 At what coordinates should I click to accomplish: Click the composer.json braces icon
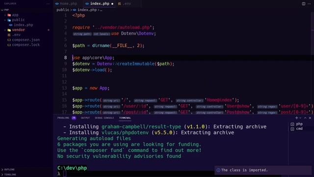(9, 40)
